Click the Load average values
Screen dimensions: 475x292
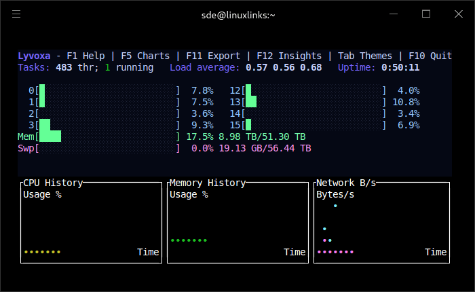pos(284,67)
